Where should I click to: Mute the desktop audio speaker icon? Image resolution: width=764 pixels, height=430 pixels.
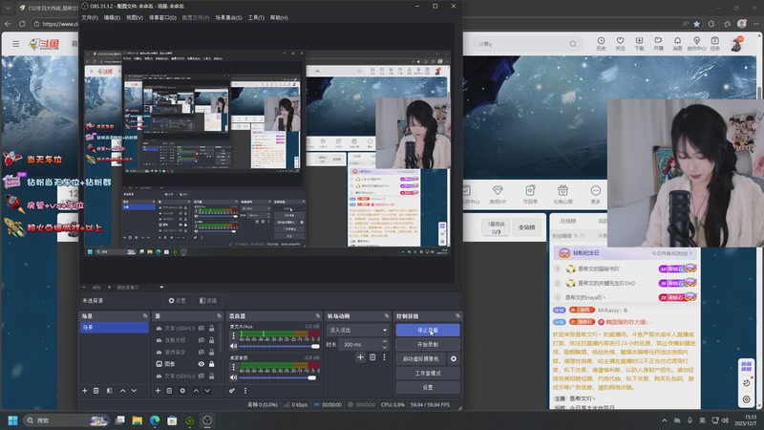tap(233, 377)
